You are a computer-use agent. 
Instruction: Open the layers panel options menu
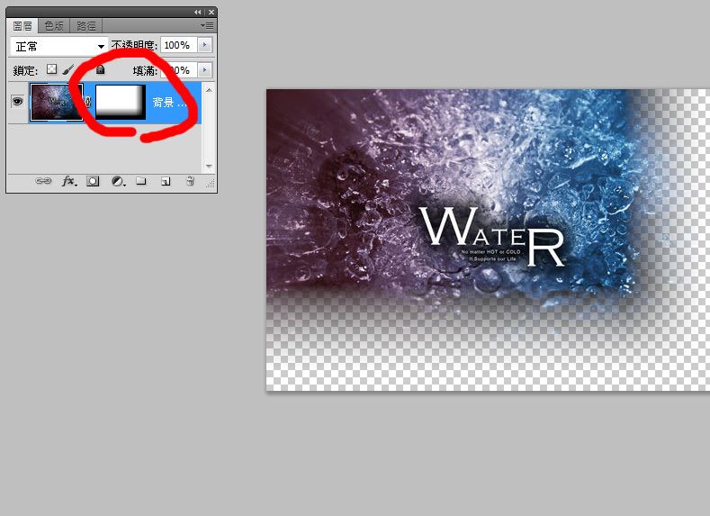tap(207, 26)
